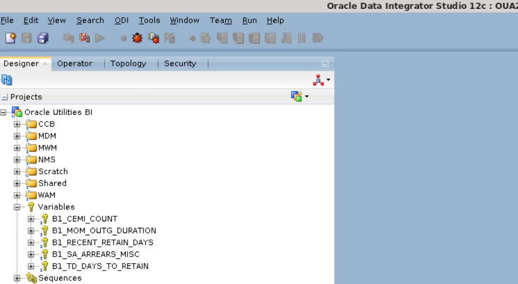Click the Resume debugger icon
Viewport: 518px width, 284px height.
tap(317, 38)
